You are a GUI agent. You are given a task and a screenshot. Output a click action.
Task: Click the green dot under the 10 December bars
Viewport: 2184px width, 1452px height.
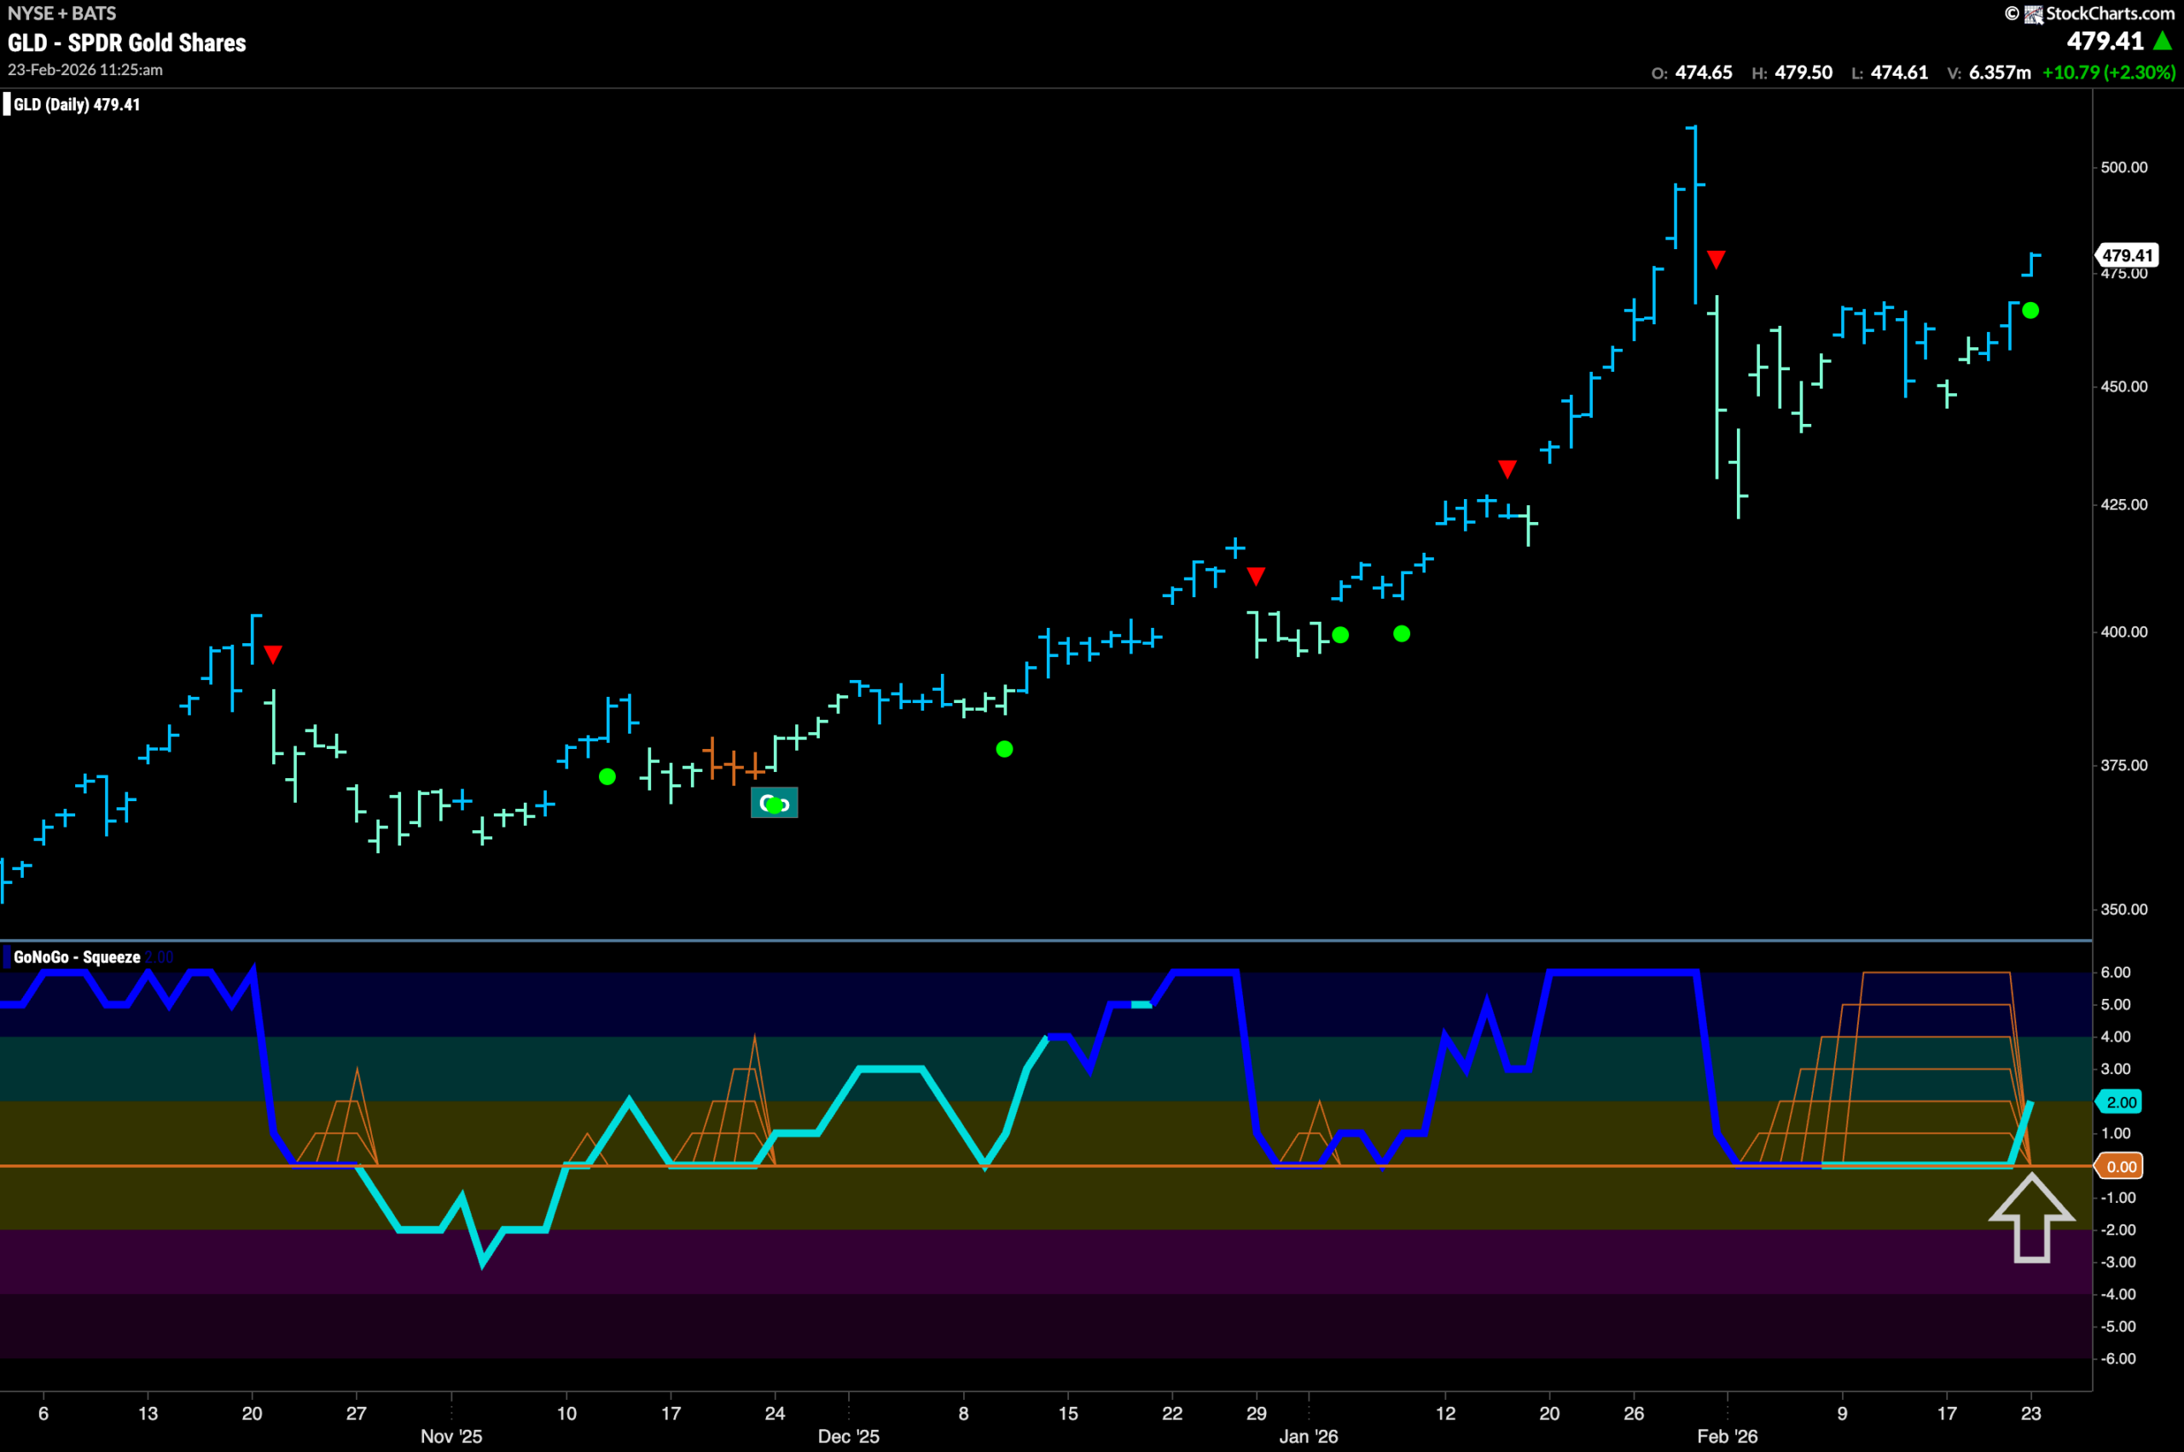1004,749
